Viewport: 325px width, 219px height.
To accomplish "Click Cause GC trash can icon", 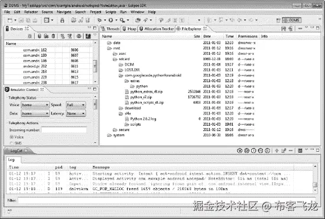I will 53,36.
